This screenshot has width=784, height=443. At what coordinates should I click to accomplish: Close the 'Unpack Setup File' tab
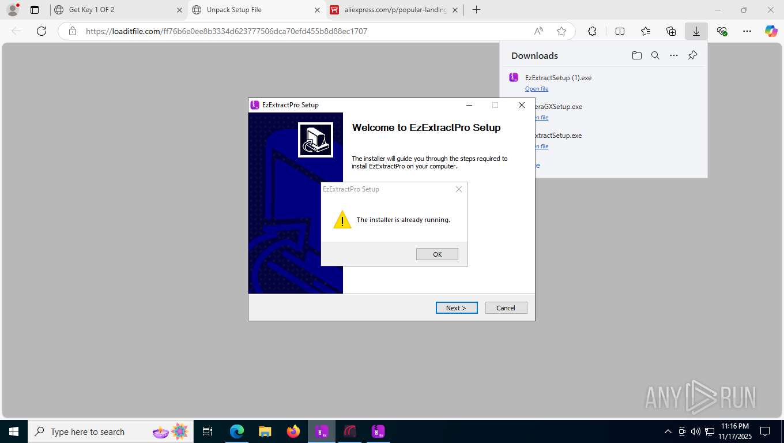(317, 10)
